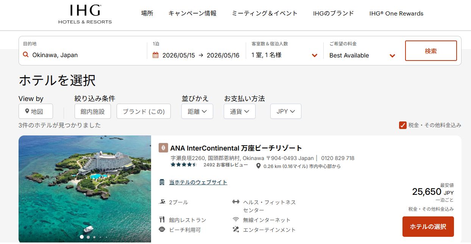The image size is (471, 244).
Task: Click the fitness dumbbell amenity icon
Action: point(236,202)
